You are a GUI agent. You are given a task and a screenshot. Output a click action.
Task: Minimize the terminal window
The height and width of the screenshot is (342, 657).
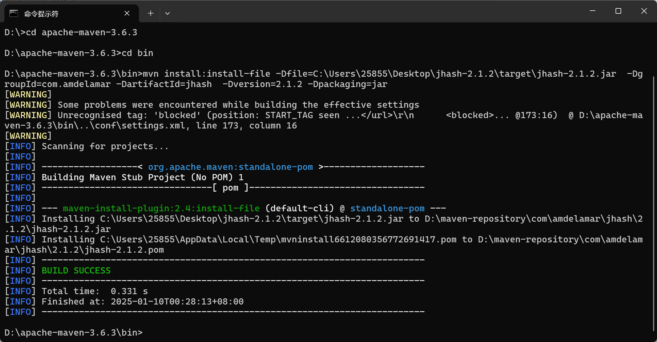[593, 11]
